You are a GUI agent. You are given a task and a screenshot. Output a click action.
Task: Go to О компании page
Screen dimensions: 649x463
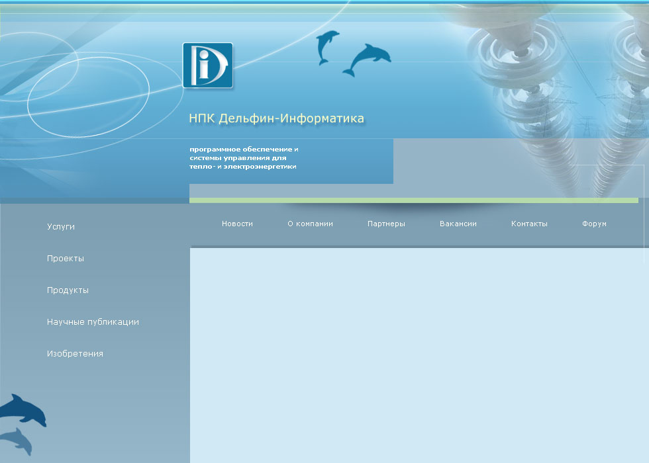point(310,224)
